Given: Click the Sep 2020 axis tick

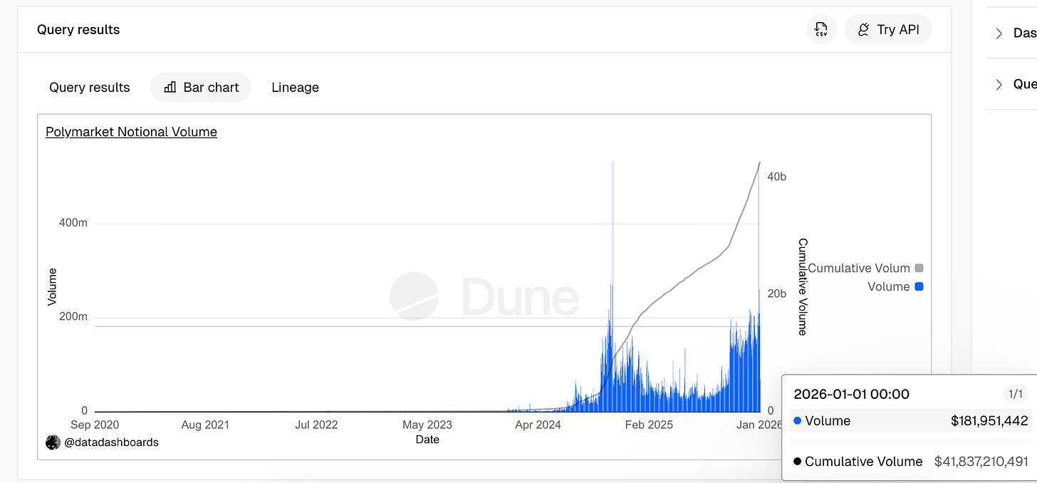Looking at the screenshot, I should pos(95,425).
